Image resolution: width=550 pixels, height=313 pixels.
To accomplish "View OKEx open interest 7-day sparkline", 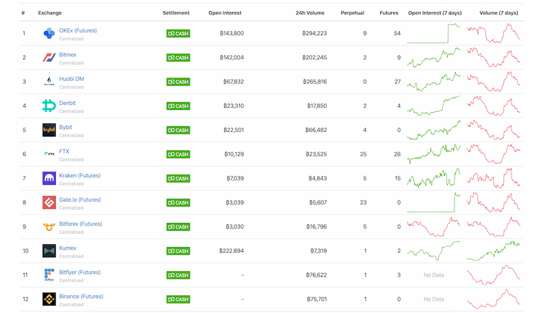I will point(434,33).
